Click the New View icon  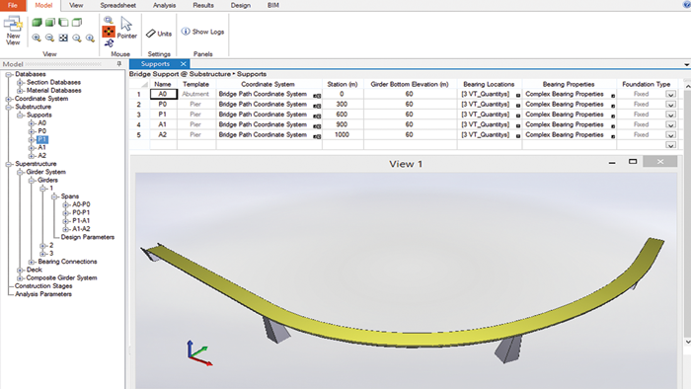pyautogui.click(x=13, y=31)
